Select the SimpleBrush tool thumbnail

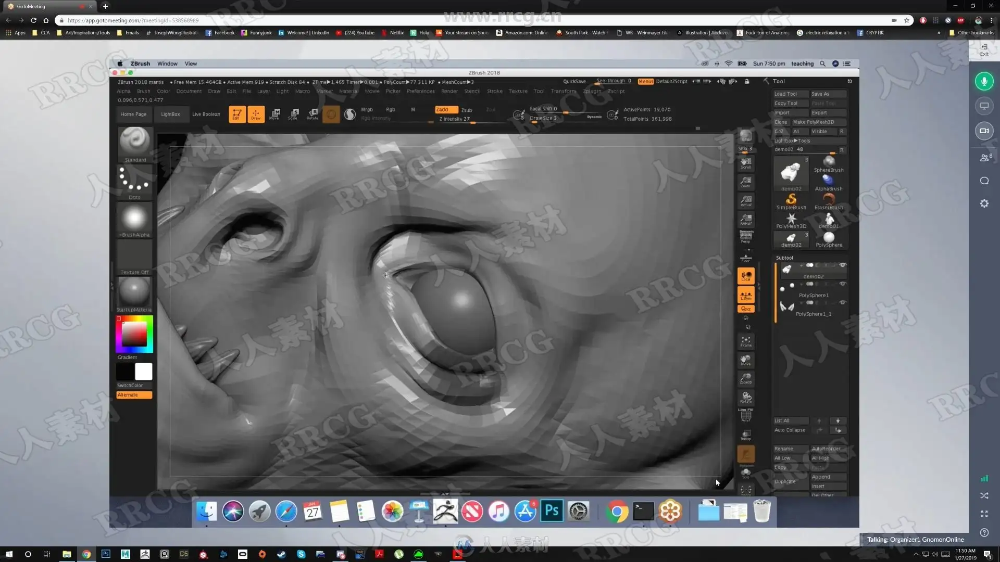coord(791,201)
